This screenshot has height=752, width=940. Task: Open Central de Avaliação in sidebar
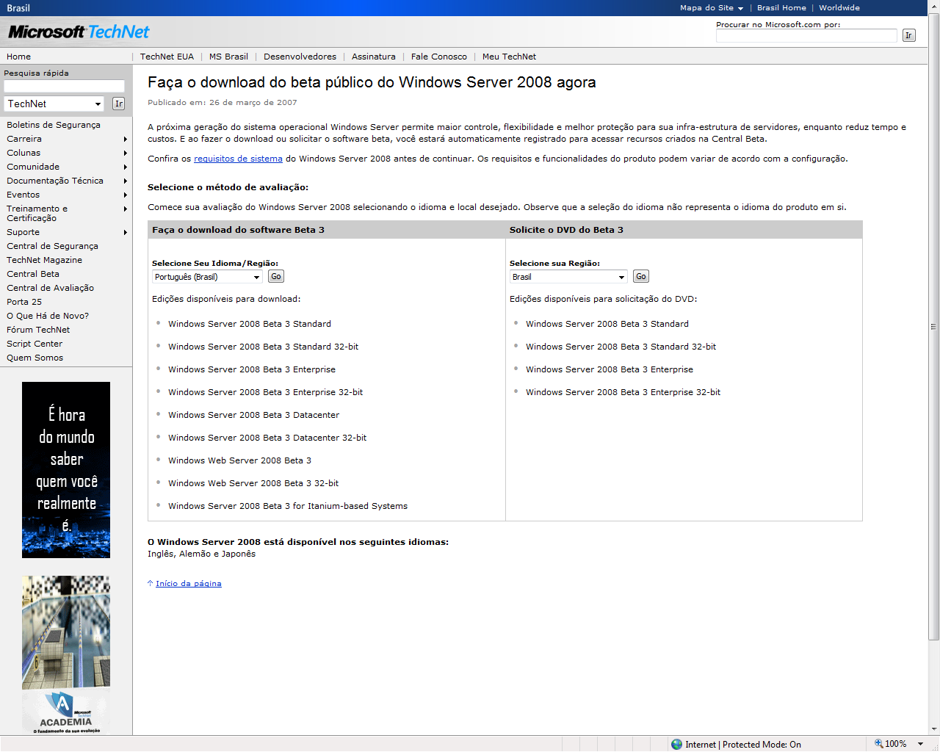(50, 288)
